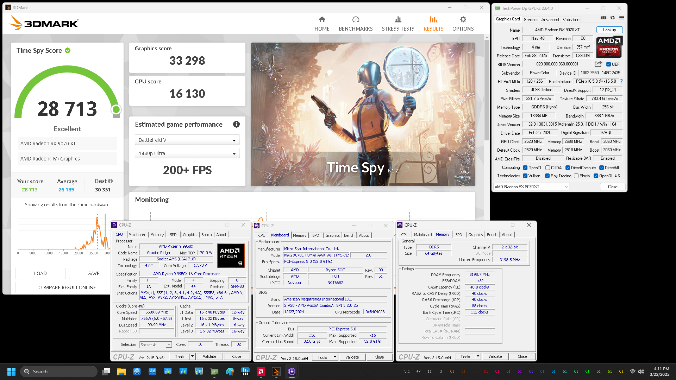Click the Time Spy benchmark preview image
676x380 pixels.
click(x=363, y=114)
